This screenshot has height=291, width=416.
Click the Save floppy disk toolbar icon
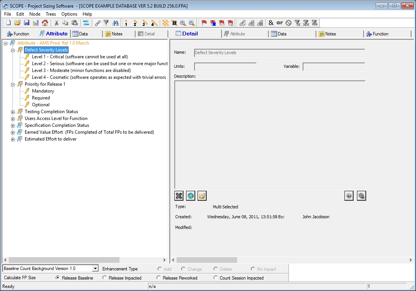click(x=27, y=23)
